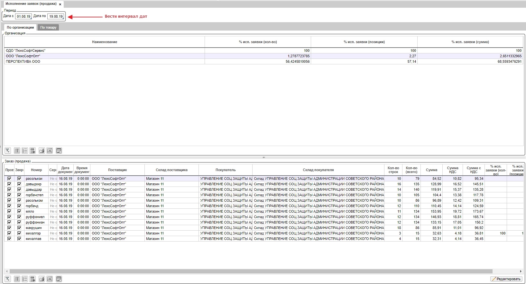Click the numbered list icon in the Организация toolbar

pyautogui.click(x=25, y=151)
